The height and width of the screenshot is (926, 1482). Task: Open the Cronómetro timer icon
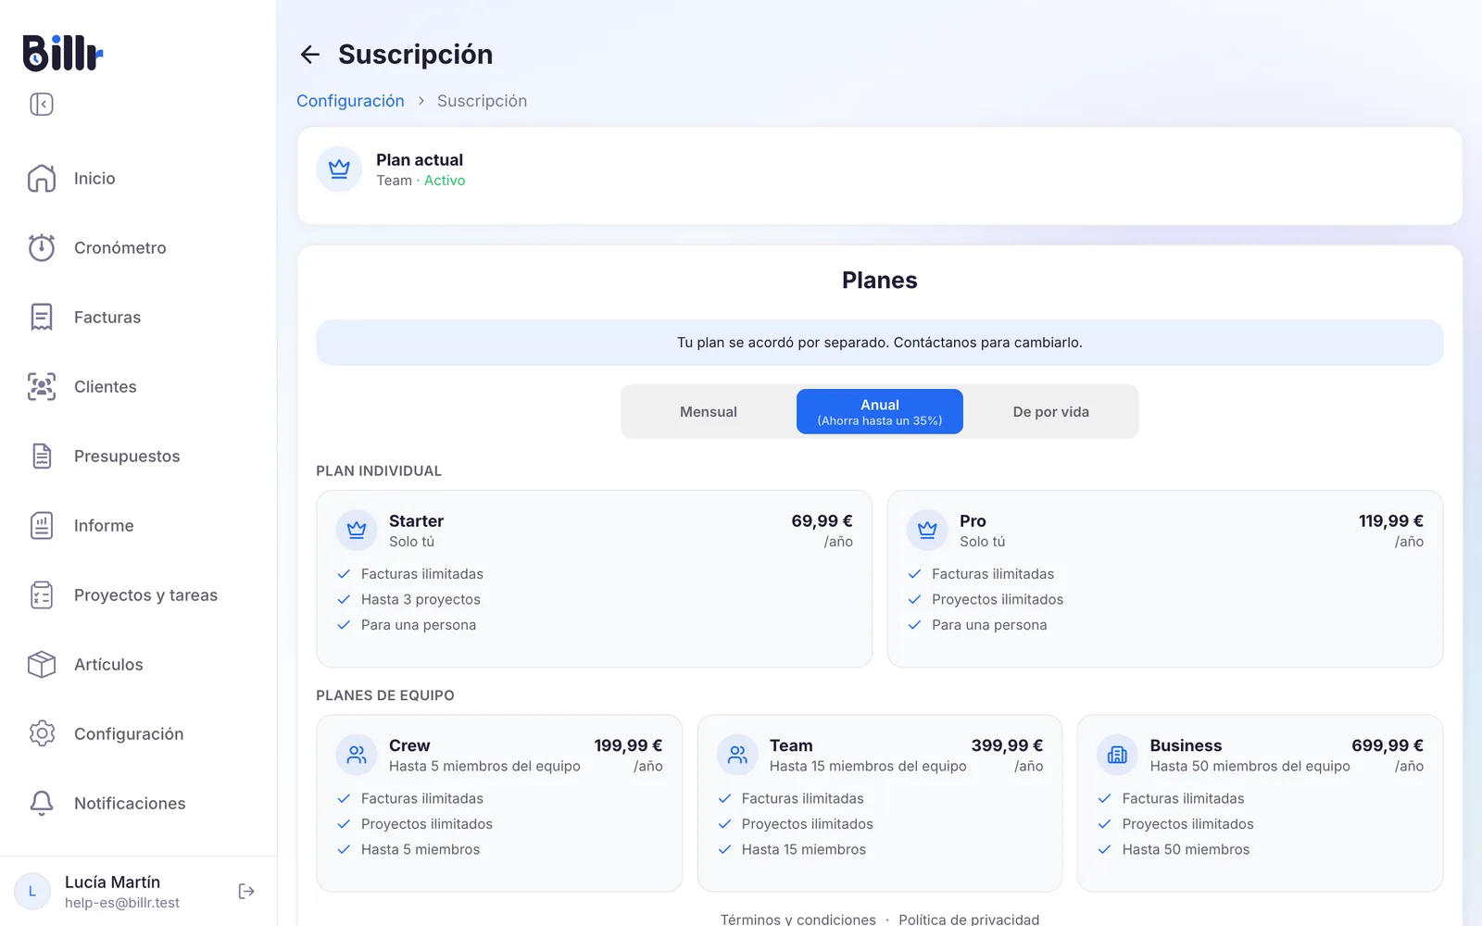(x=42, y=247)
